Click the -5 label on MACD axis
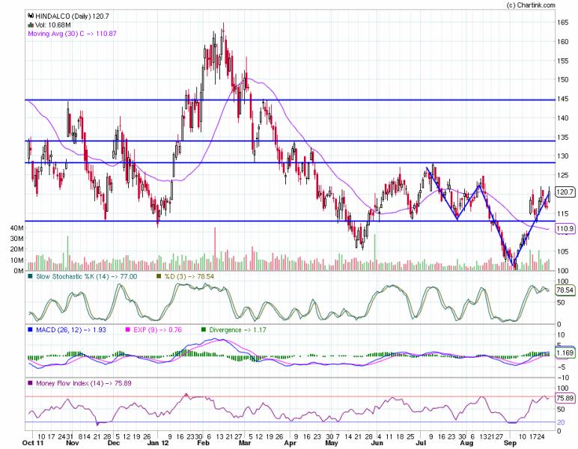This screenshot has width=578, height=449. click(560, 367)
